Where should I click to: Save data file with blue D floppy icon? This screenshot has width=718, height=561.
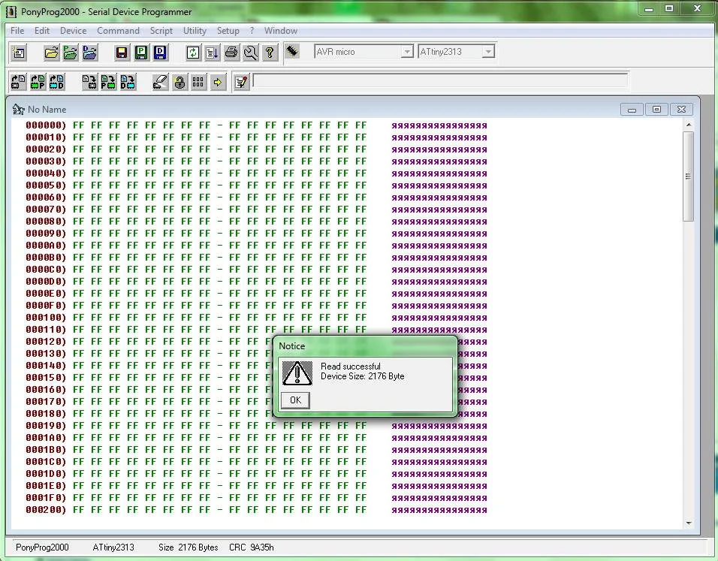coord(160,53)
